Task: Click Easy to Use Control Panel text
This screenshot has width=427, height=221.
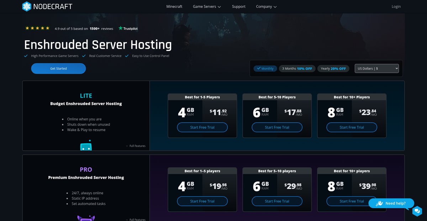Action: [x=151, y=56]
